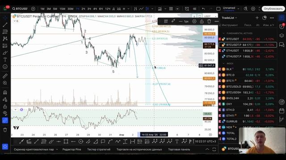This screenshot has height=160, width=286.
Task: Select the ruler measure tool
Action: pos(5,76)
